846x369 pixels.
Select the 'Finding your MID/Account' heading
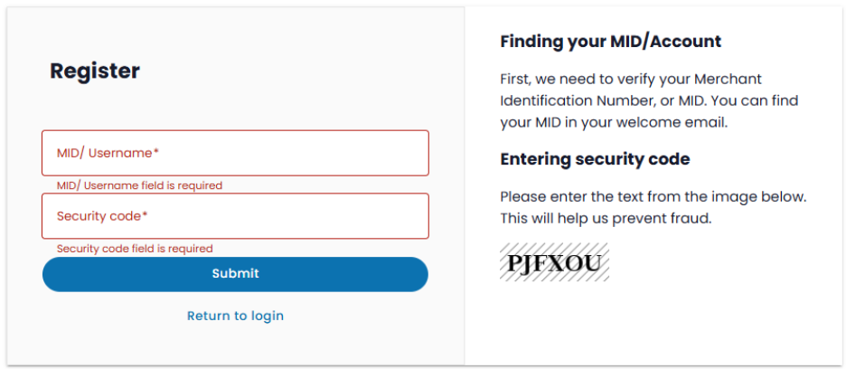click(x=610, y=42)
